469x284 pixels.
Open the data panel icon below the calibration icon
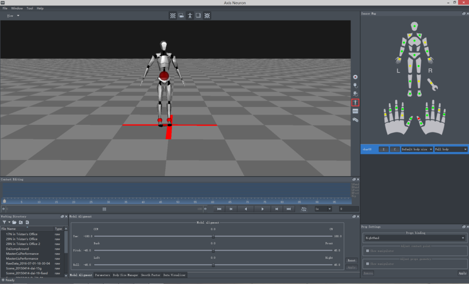(x=355, y=110)
